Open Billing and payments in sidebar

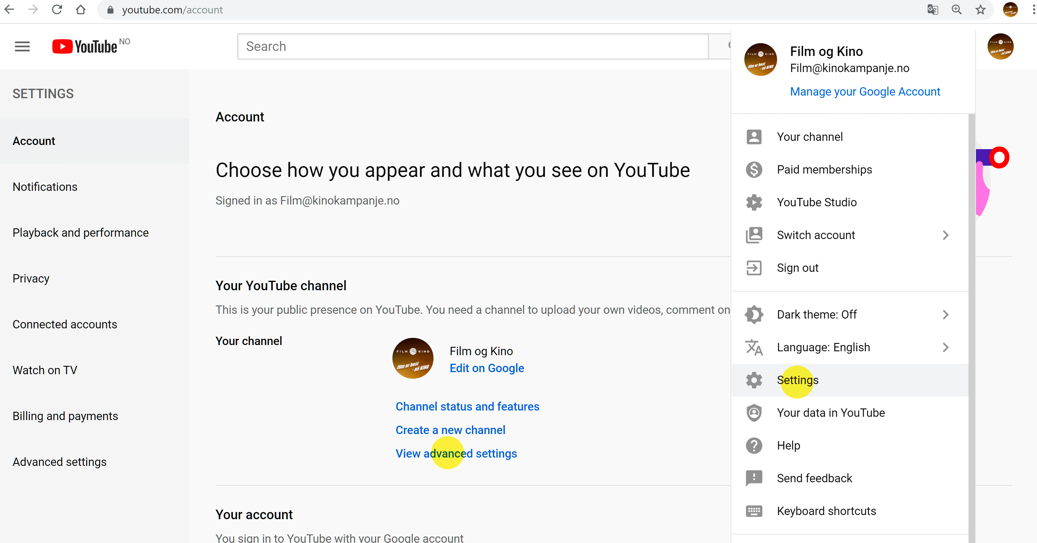(x=95, y=416)
